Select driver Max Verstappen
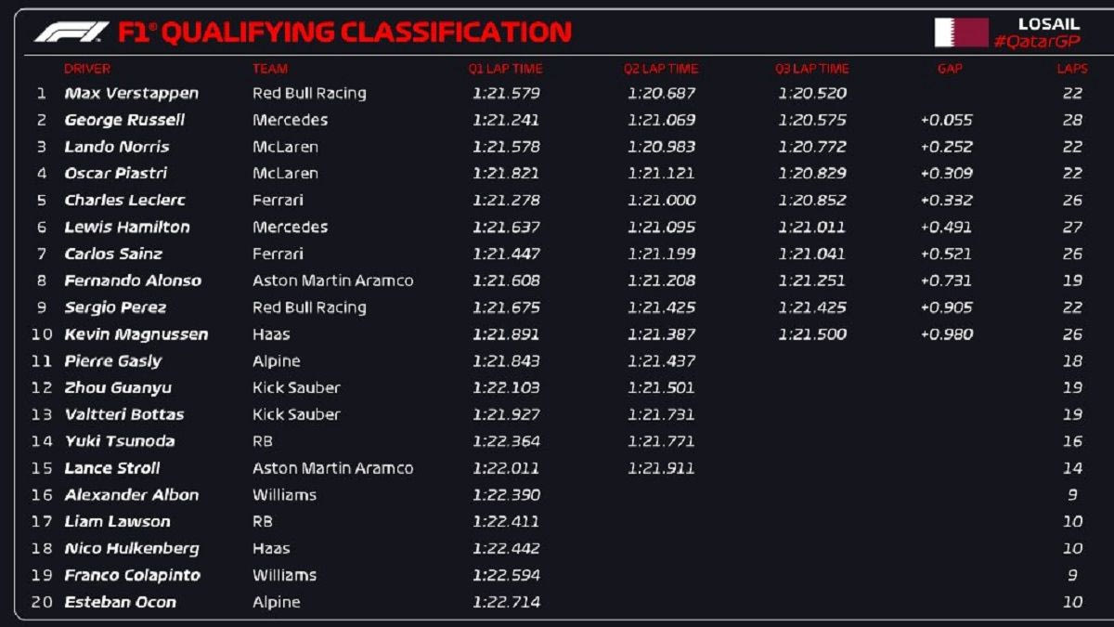Screen dimensions: 1114x627 click(131, 94)
